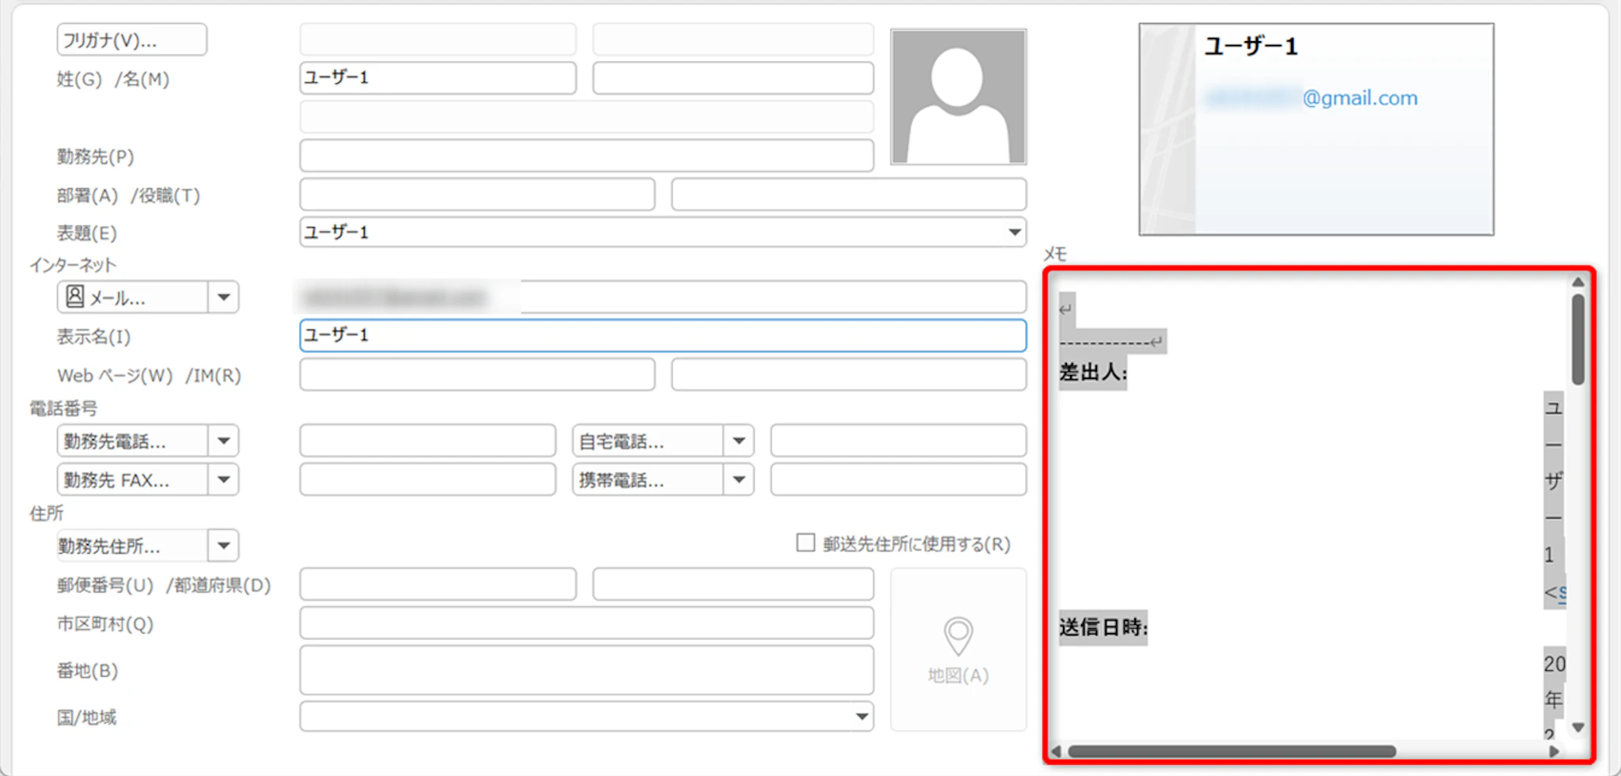Click the メモ vertical scrollbar down arrow
This screenshot has width=1621, height=776.
tap(1577, 727)
